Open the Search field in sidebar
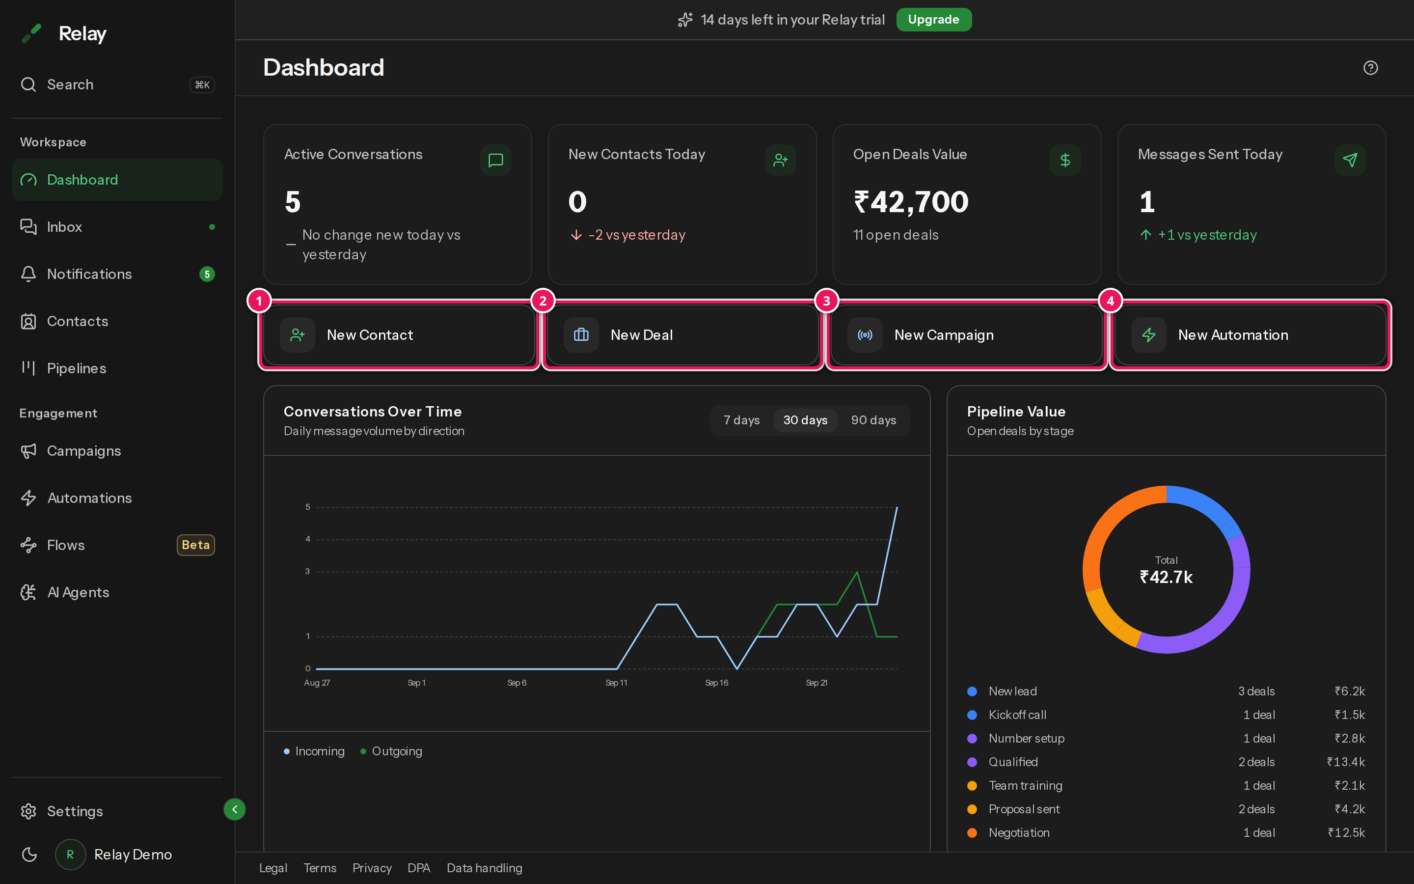The height and width of the screenshot is (884, 1414). tap(117, 85)
